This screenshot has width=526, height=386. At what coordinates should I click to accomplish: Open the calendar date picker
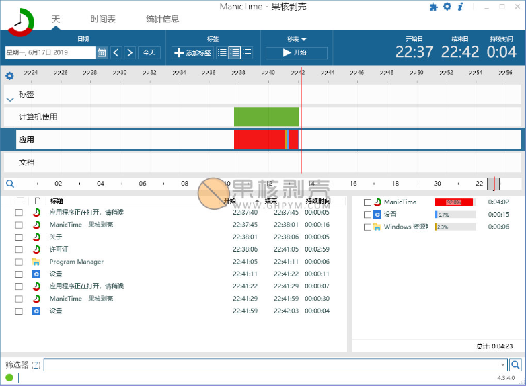tap(102, 52)
